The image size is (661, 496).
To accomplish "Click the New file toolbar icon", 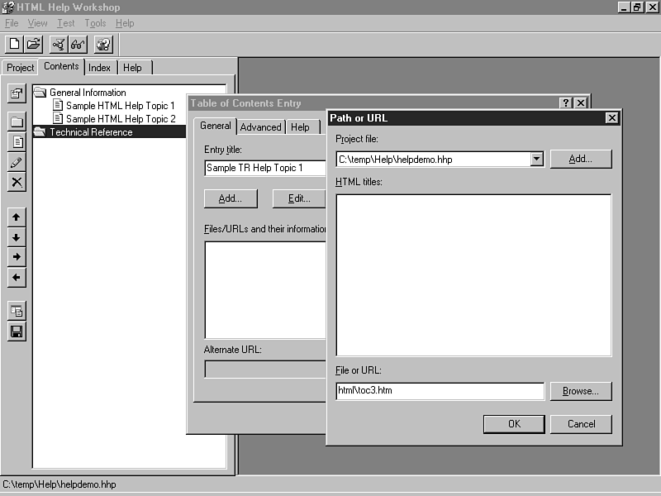I will tap(14, 45).
